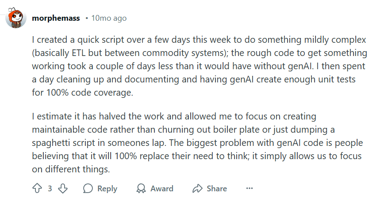Open the morphemass avatar image
392x201 pixels.
(x=15, y=19)
